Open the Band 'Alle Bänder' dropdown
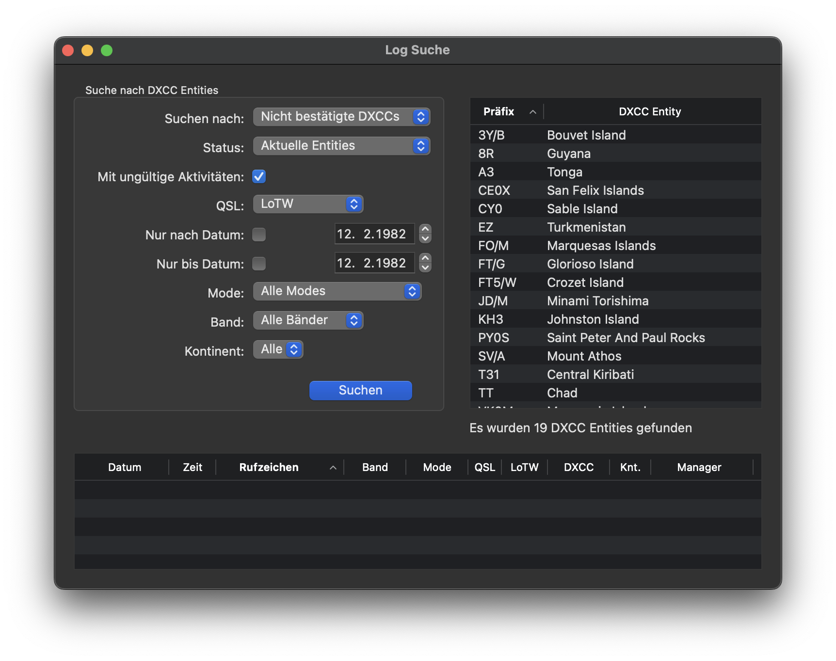The height and width of the screenshot is (661, 836). [308, 320]
